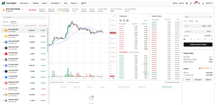Open the Cross margin mode selector
Image resolution: width=217 pixels, height=105 pixels.
point(198,17)
